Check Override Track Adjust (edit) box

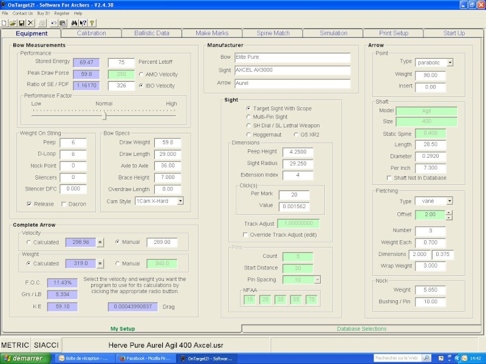click(x=245, y=235)
